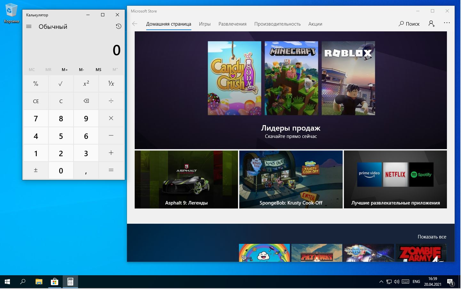Open the Calculator navigation hamburger menu
The width and height of the screenshot is (461, 289).
point(29,27)
